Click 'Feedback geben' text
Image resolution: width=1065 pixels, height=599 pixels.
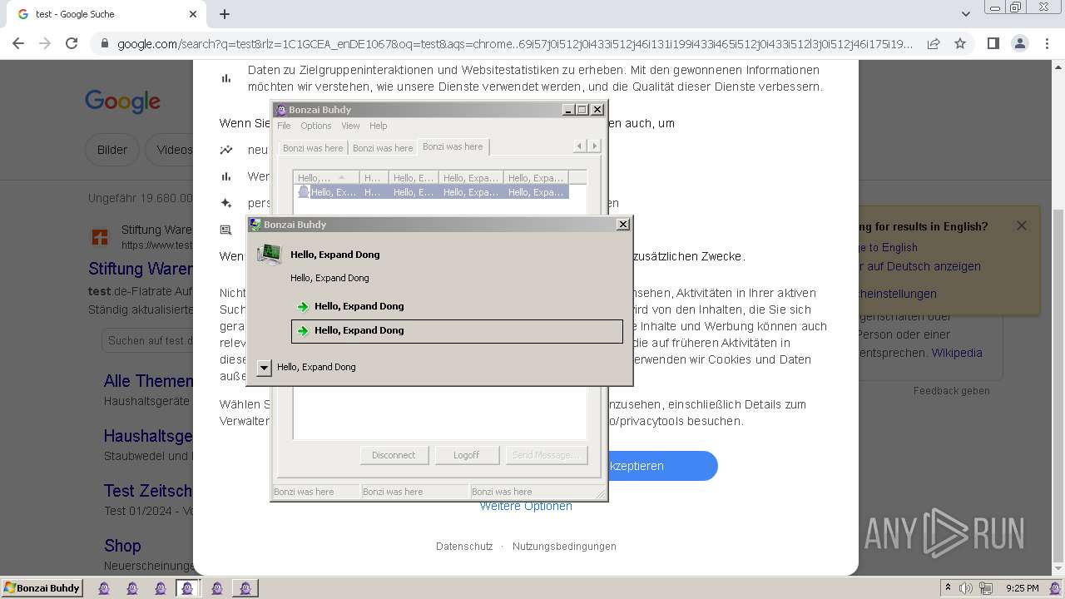(952, 391)
